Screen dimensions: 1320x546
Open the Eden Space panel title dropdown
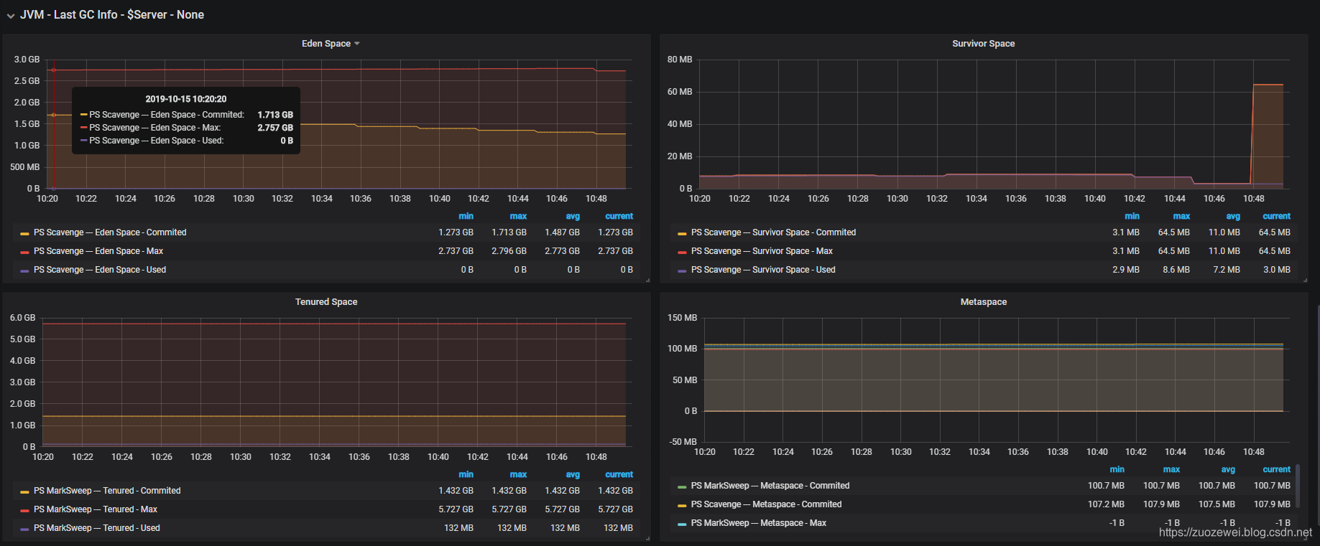click(331, 44)
